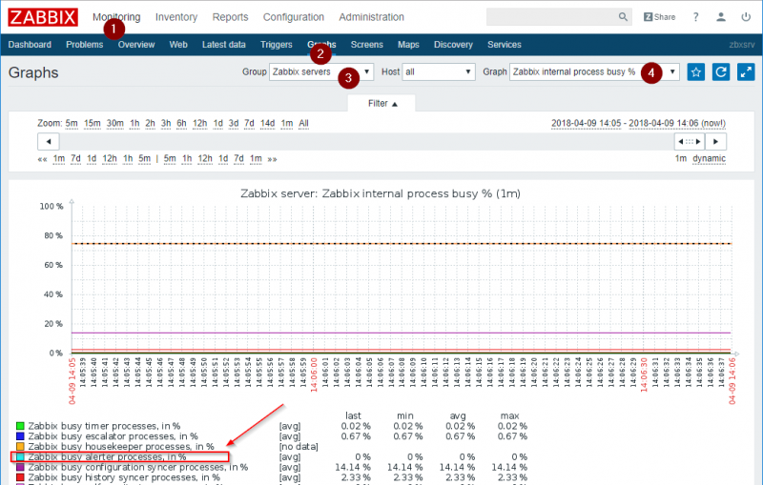
Task: Open the help question mark icon
Action: click(x=696, y=17)
